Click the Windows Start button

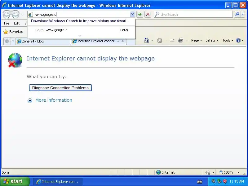pos(15,181)
